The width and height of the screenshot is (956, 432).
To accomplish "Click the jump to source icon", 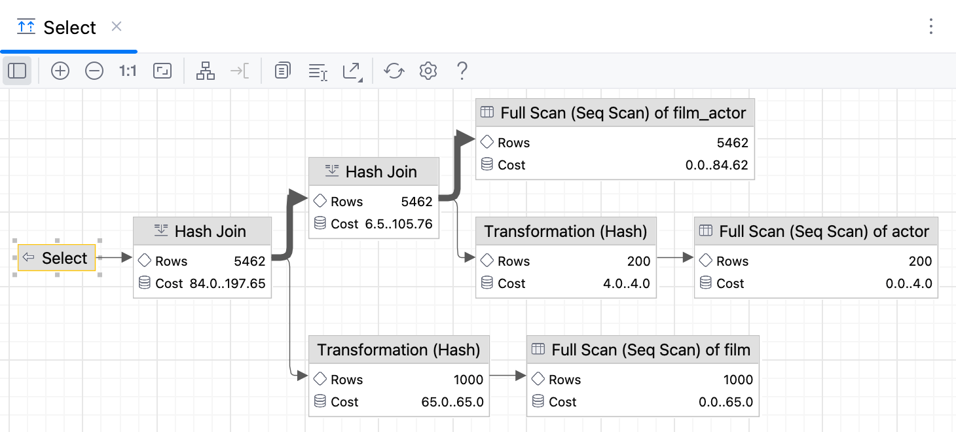I will 240,70.
